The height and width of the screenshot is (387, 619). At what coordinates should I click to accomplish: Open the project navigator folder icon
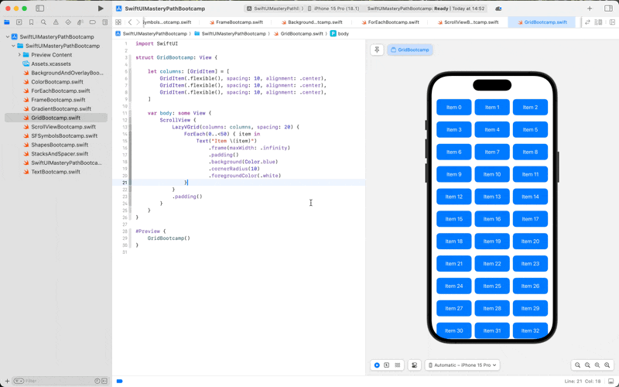(x=7, y=22)
